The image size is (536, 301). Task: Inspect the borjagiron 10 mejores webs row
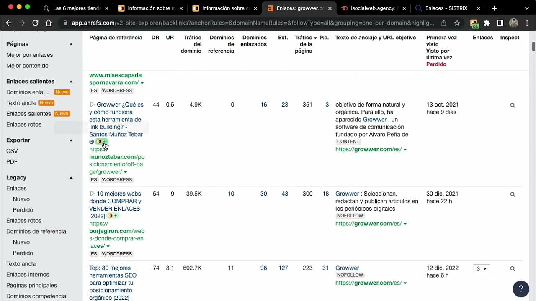513,194
